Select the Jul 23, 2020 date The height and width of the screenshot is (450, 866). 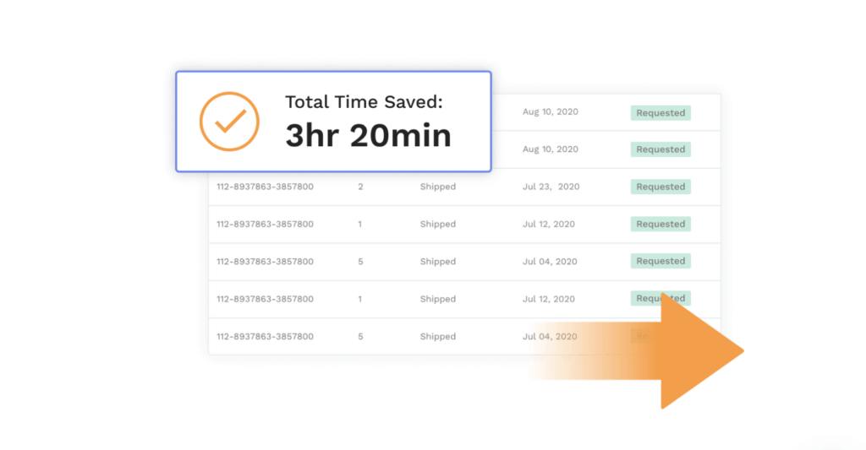tap(551, 187)
